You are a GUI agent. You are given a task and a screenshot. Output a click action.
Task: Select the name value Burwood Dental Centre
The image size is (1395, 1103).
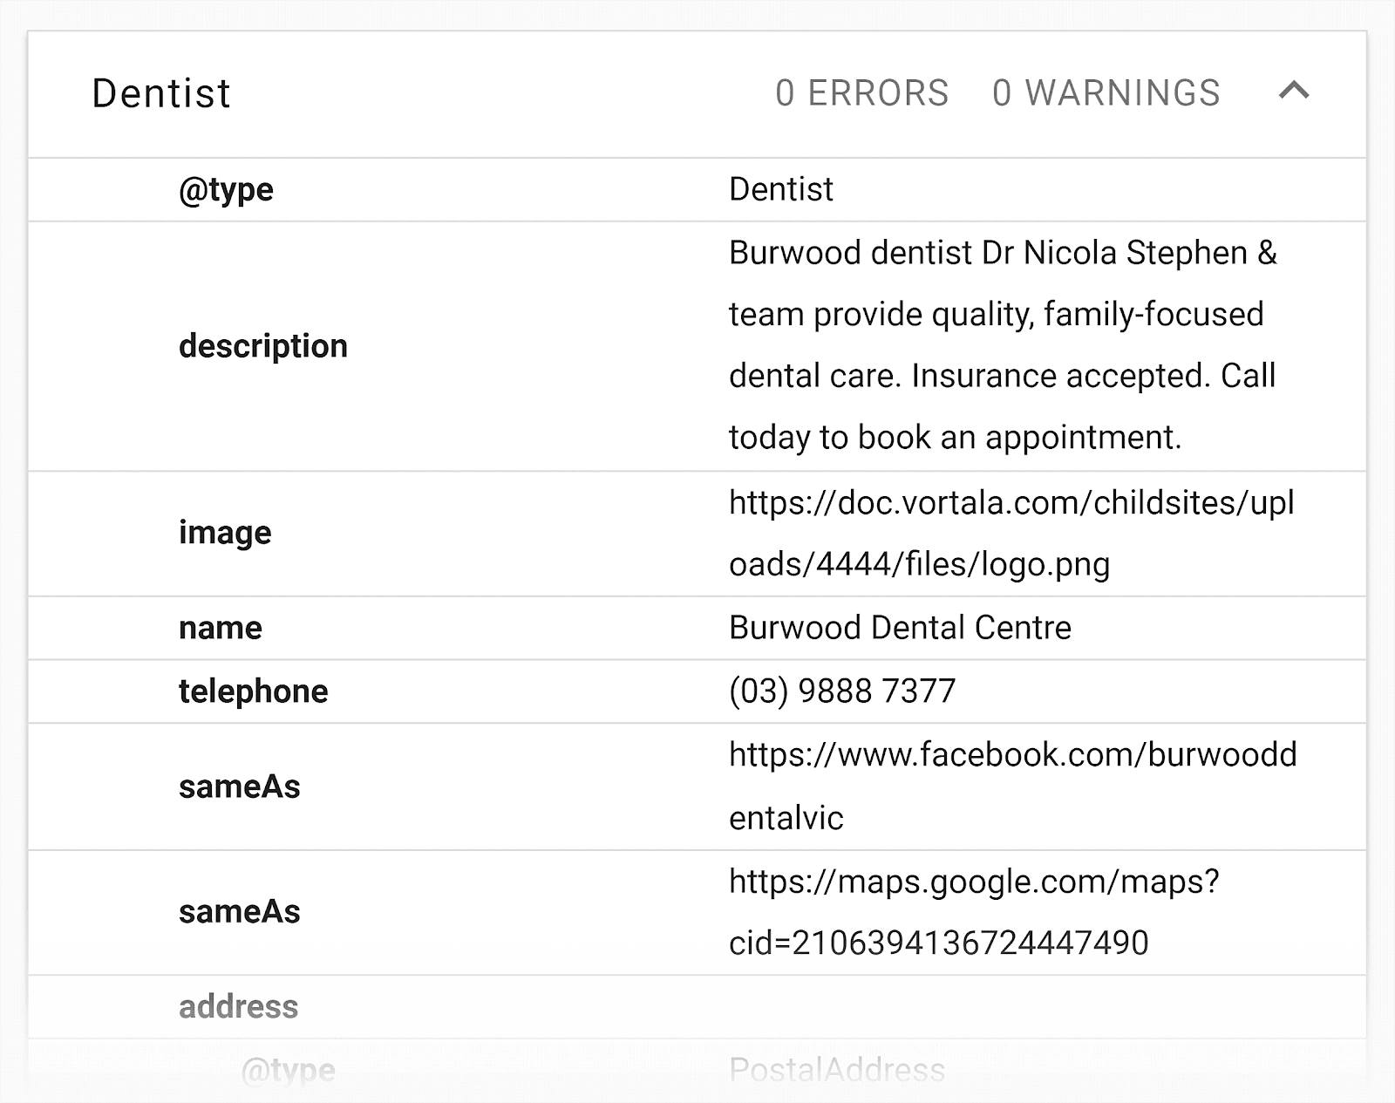(898, 627)
